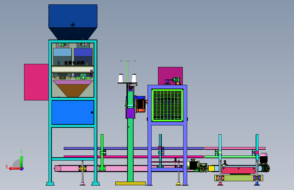
Task: Select the magenta control box left of the frame
Action: pyautogui.click(x=36, y=82)
